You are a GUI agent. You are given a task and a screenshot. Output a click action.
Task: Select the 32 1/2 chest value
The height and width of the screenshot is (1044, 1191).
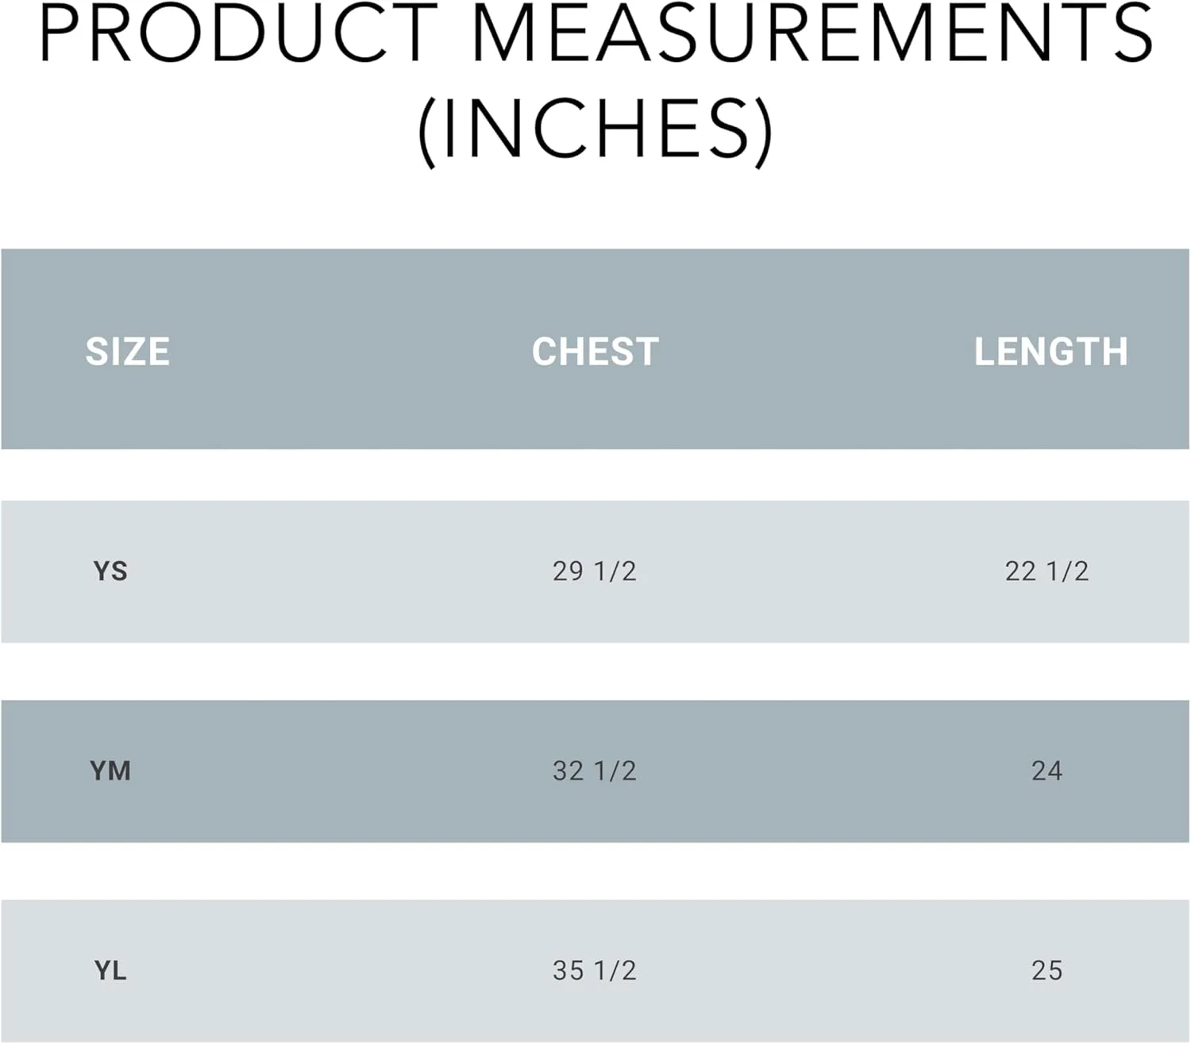595,771
